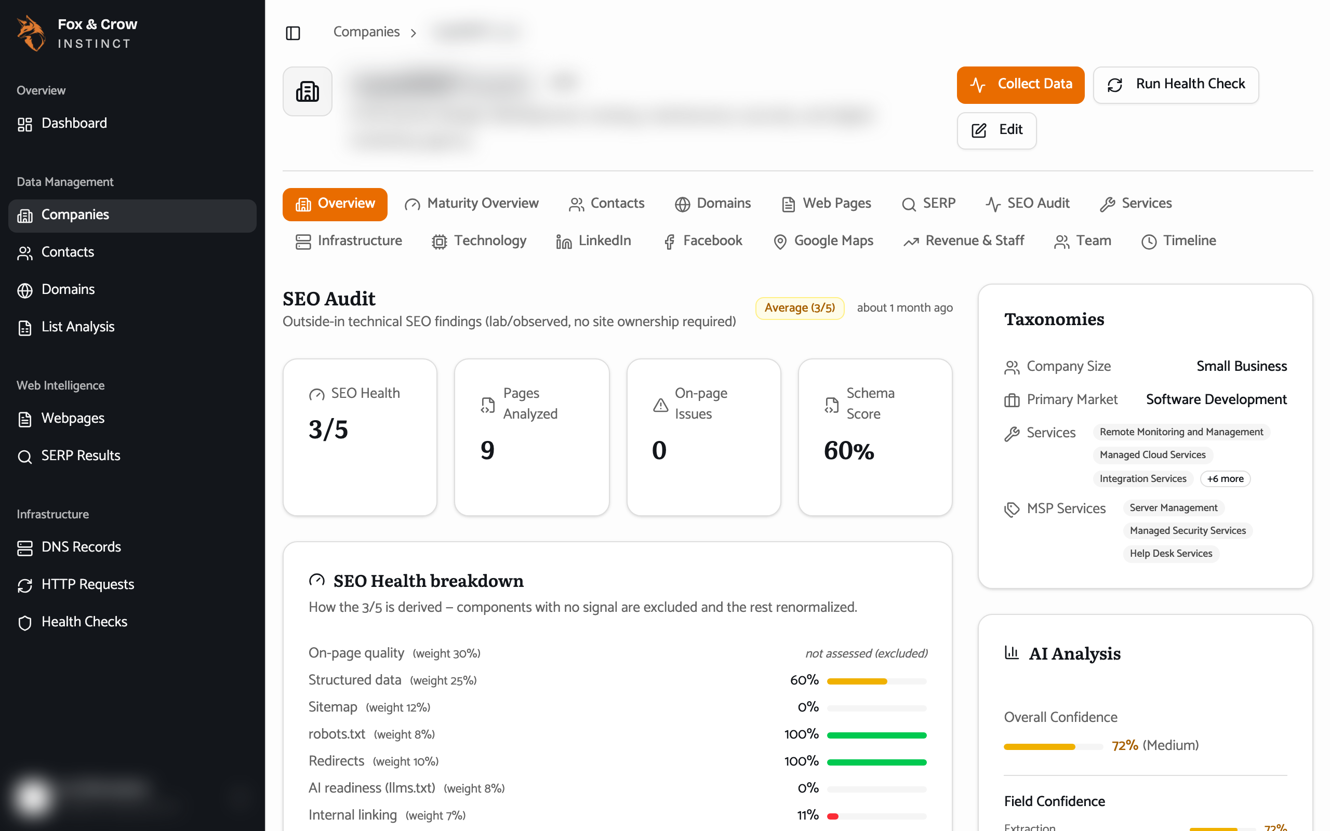Switch to the Domains tab

712,205
